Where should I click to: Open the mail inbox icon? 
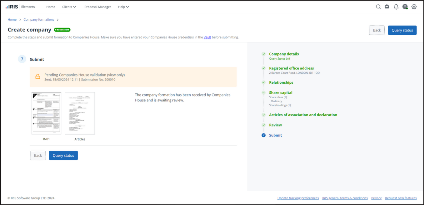(x=387, y=7)
